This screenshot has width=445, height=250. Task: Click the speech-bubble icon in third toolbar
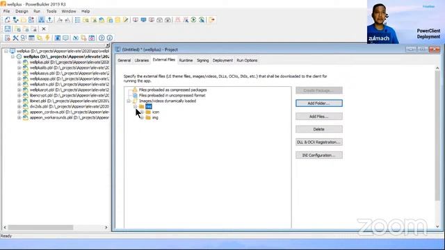65,38
